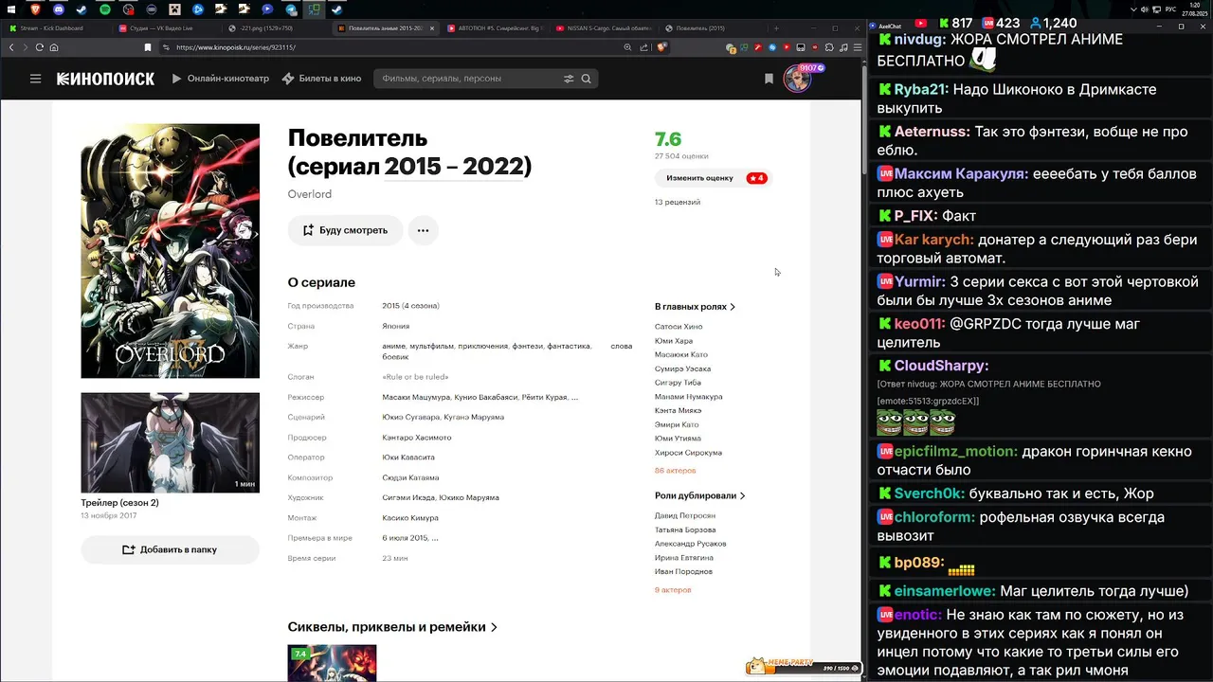Screen dimensions: 1213x682
Task: Switch to NISSAN S-Cargo tab
Action: tap(605, 28)
